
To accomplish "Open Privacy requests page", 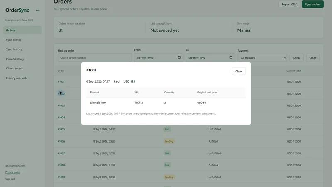I will [x=17, y=78].
